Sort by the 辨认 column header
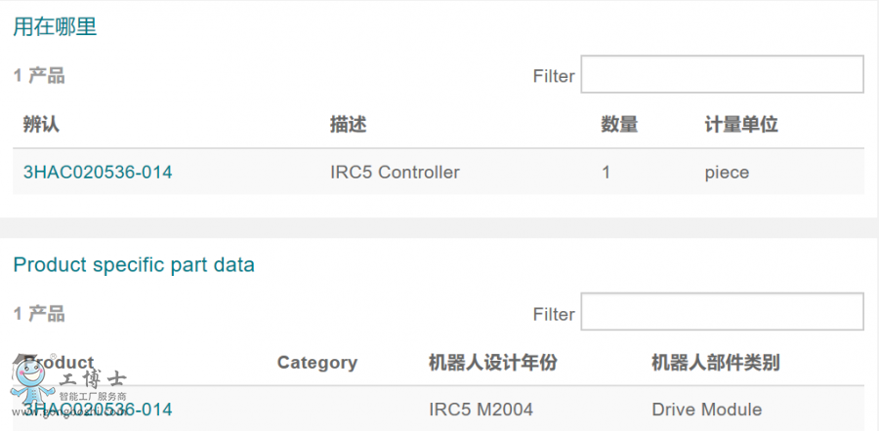This screenshot has width=879, height=431. coord(41,125)
